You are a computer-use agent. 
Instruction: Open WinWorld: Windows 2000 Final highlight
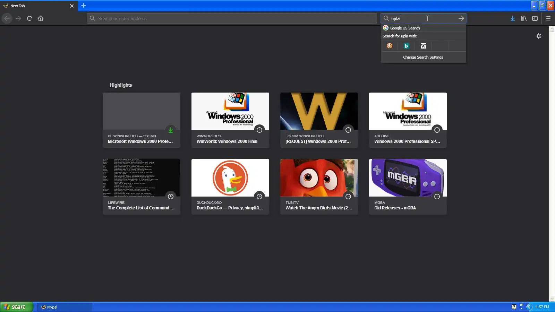click(x=230, y=120)
